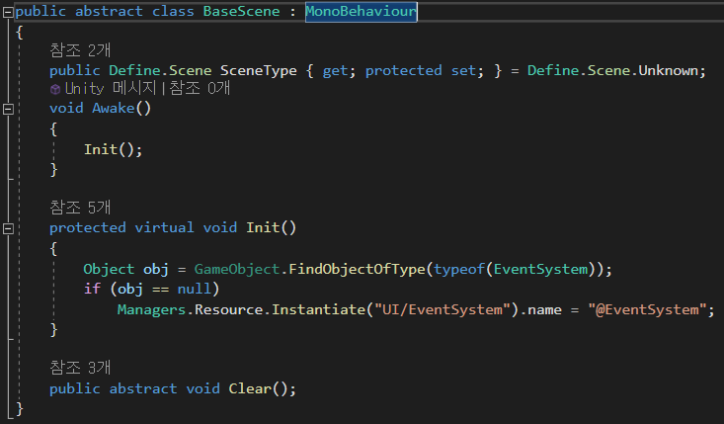The image size is (724, 424).
Task: Open the '참조 2개' CodeLens link
Action: 80,49
